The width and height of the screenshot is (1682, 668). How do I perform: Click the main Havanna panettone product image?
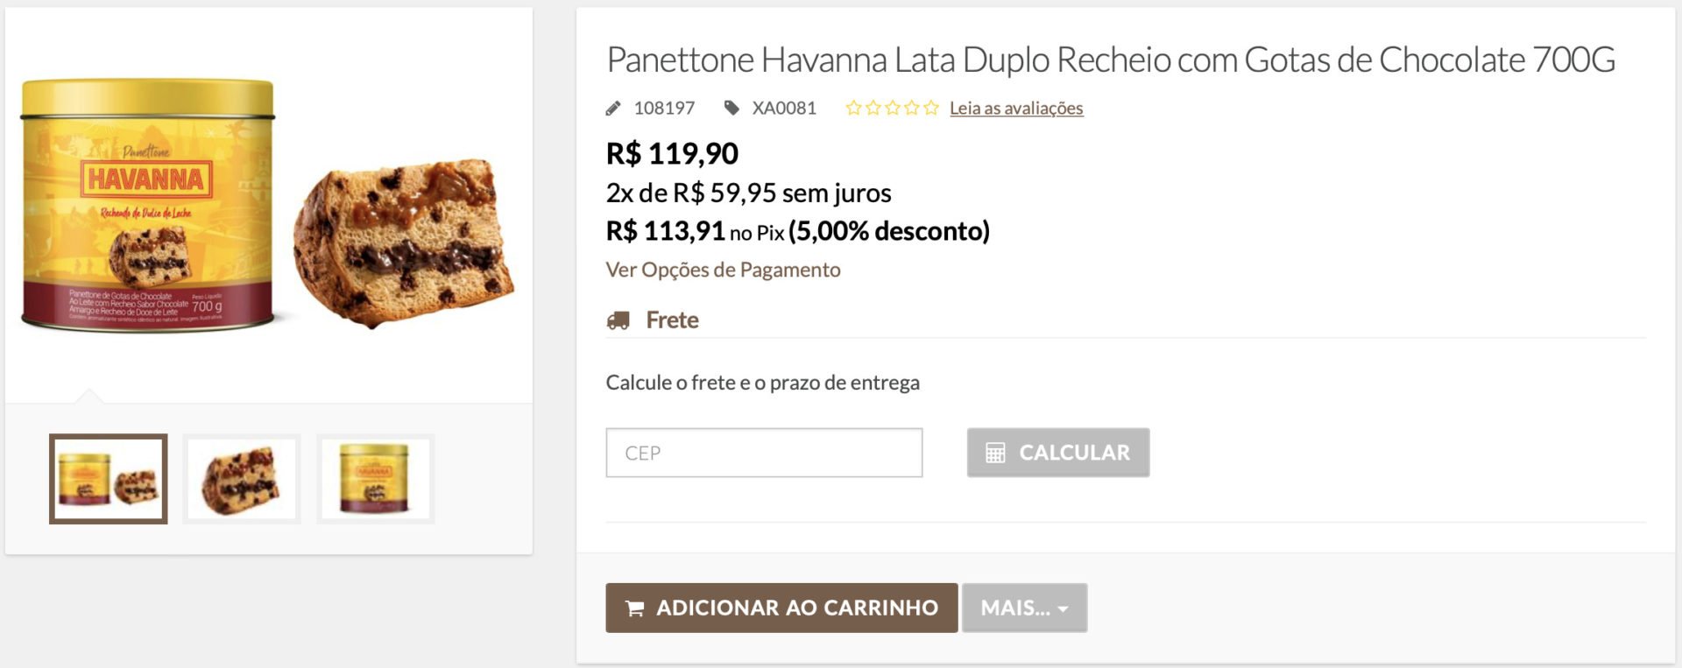coord(268,207)
